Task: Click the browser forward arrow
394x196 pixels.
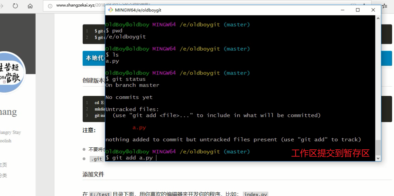Action: pyautogui.click(x=1, y=5)
